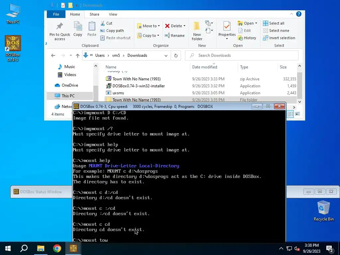The image size is (340, 255).
Task: Click vm5 in address breadcrumb
Action: click(116, 55)
